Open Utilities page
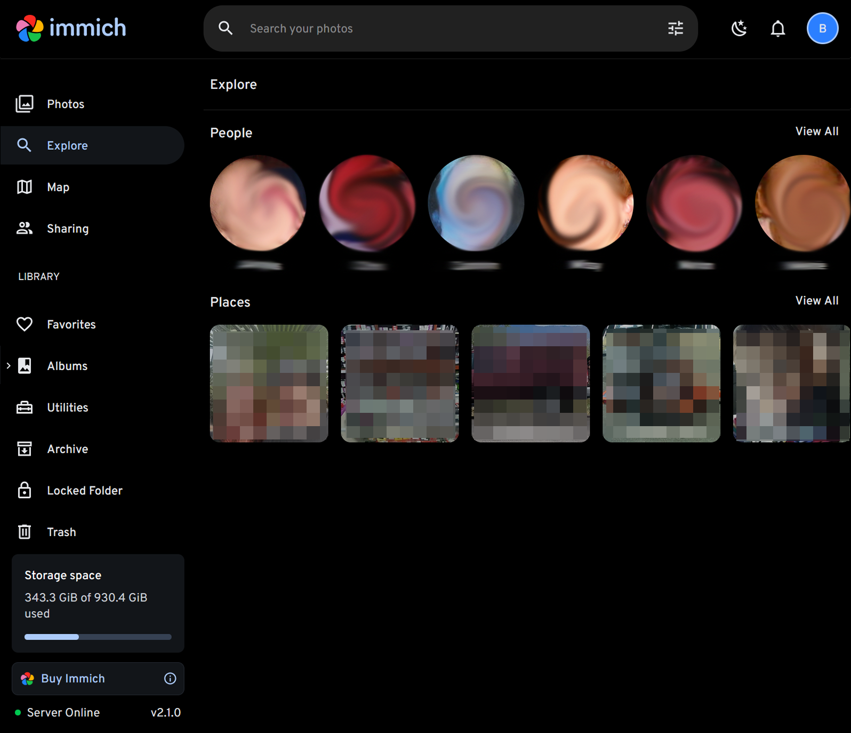Viewport: 851px width, 733px height. 92,408
